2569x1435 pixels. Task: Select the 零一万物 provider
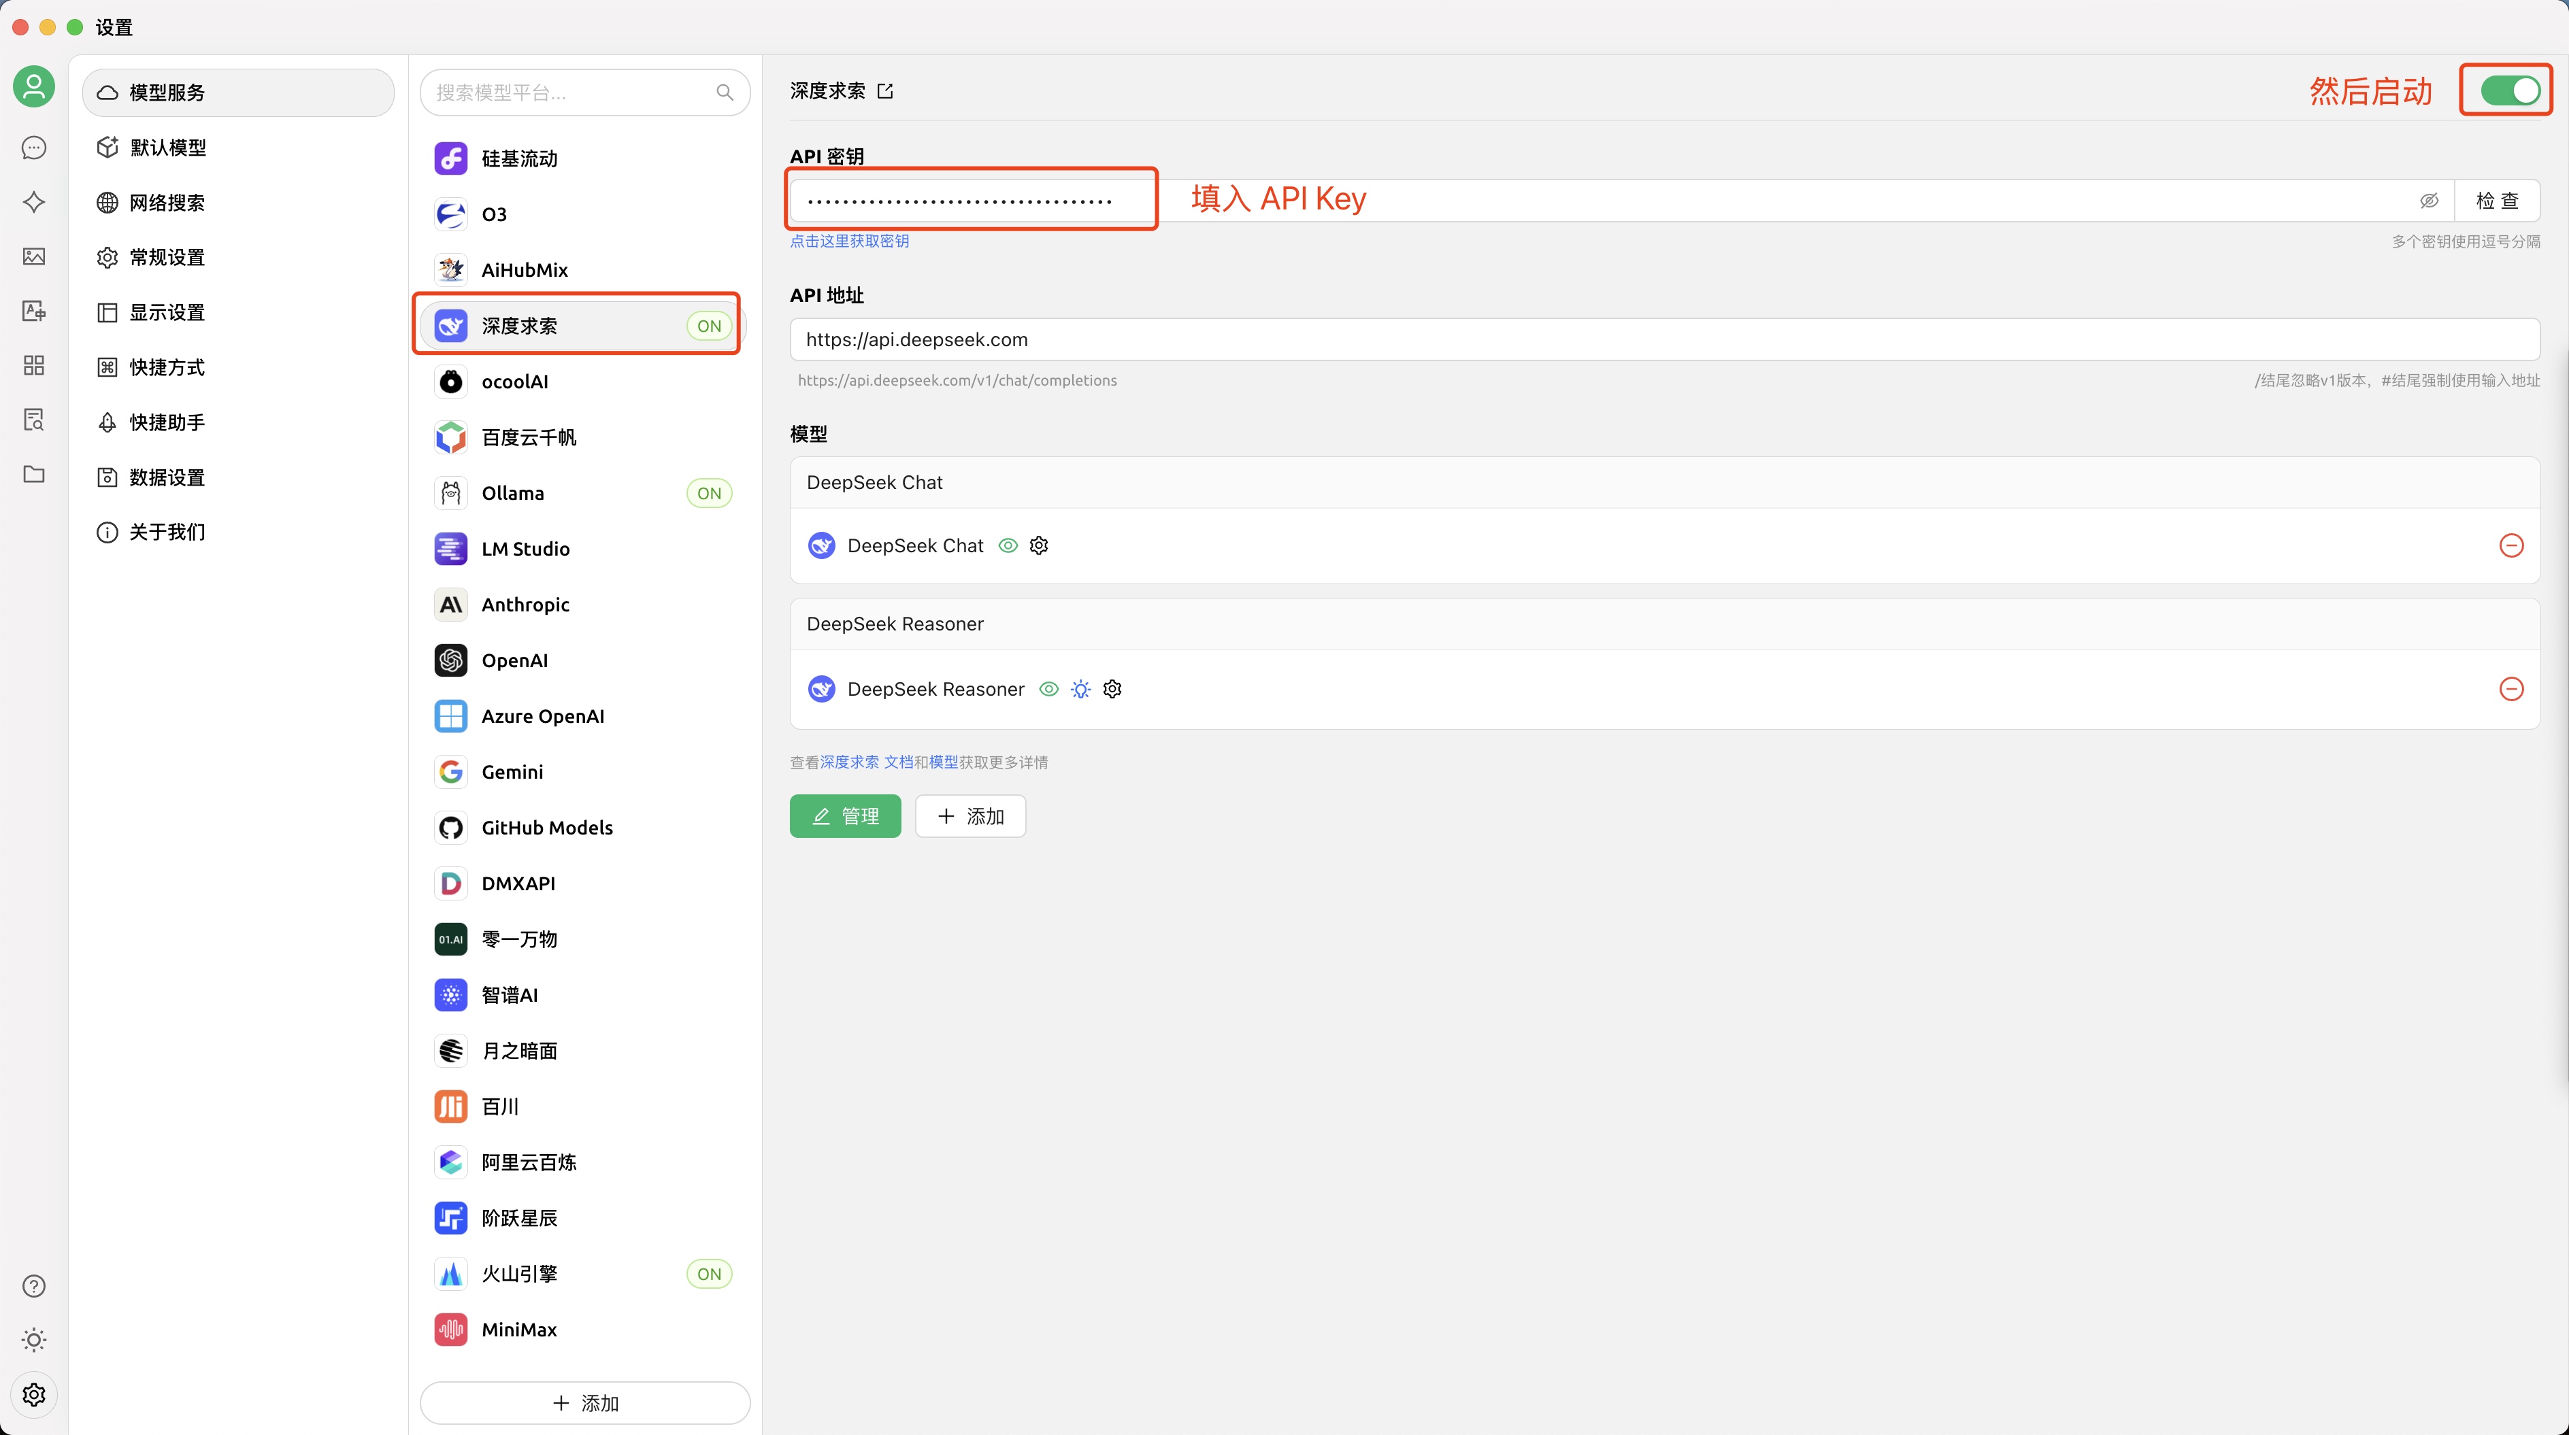[584, 939]
